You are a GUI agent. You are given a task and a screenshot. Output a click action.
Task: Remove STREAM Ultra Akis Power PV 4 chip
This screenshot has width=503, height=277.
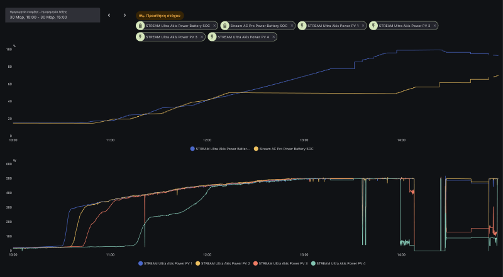273,37
